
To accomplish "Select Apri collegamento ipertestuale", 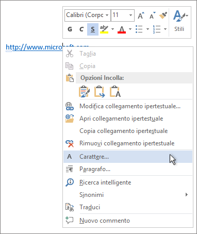I will point(128,119).
